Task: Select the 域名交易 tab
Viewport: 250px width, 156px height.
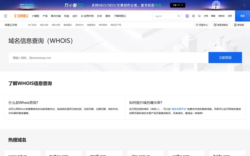Action: click(x=56, y=25)
